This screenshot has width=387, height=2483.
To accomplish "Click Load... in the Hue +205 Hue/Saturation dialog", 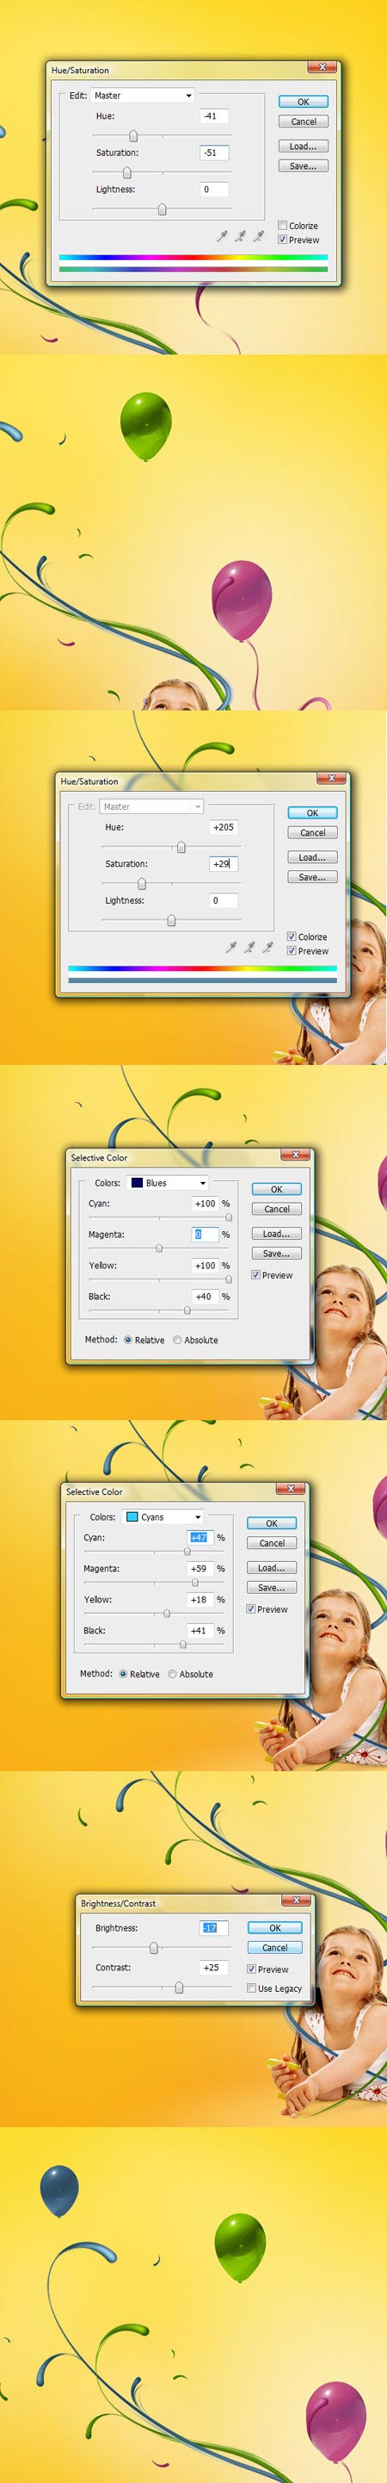I will click(312, 858).
